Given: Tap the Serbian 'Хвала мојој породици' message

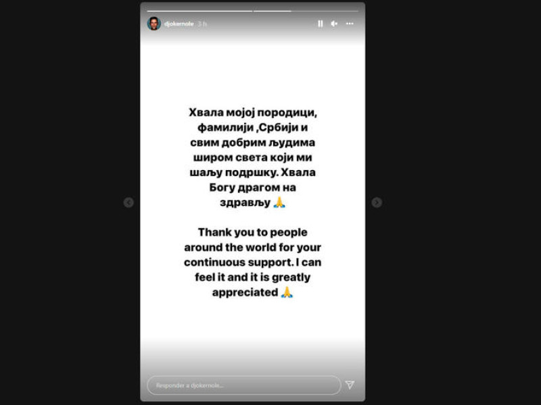Looking at the screenshot, I should pyautogui.click(x=253, y=157).
